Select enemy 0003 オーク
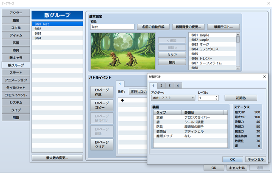Image resolution: width=272 pixels, height=173 pixels. pyautogui.click(x=212, y=45)
